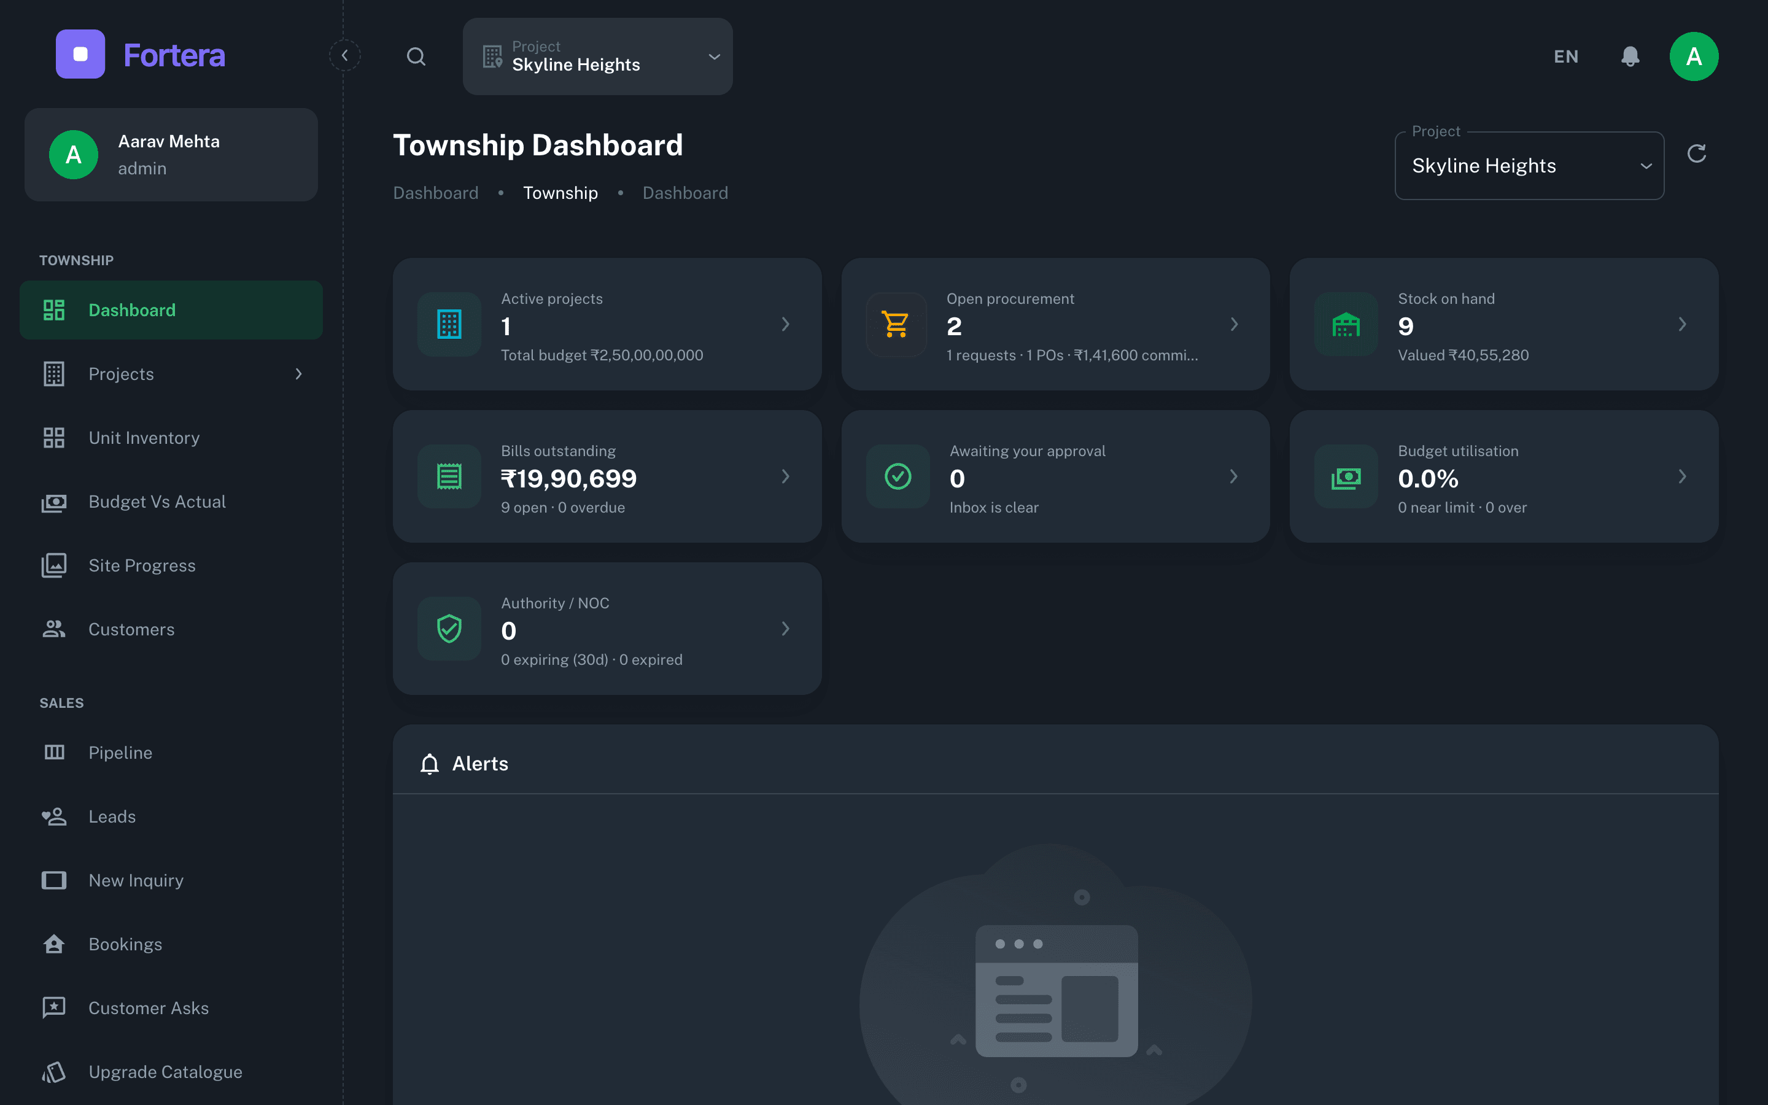Click the 0 near limit · 0 over text
The width and height of the screenshot is (1768, 1105).
coord(1462,507)
